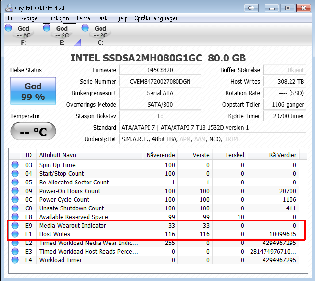Click the Serial ATA interface field
This screenshot has height=281, width=315.
point(160,93)
